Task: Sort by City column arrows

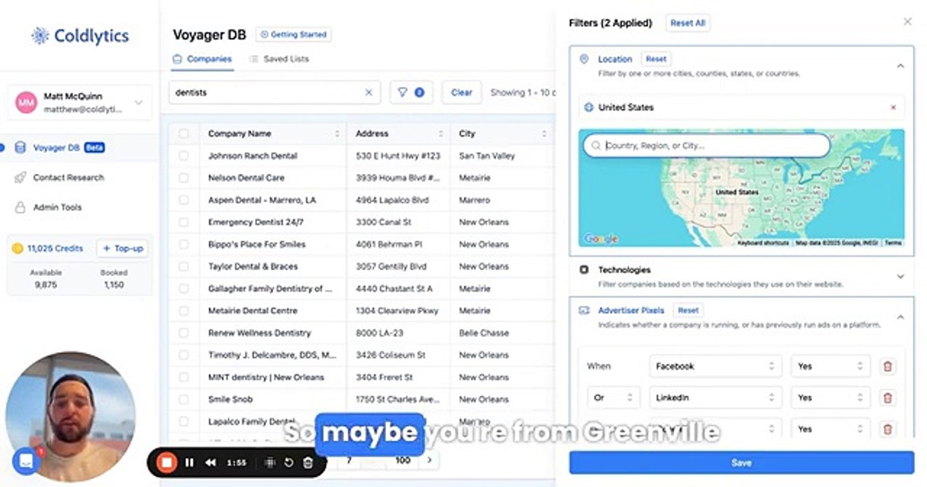Action: click(x=544, y=134)
